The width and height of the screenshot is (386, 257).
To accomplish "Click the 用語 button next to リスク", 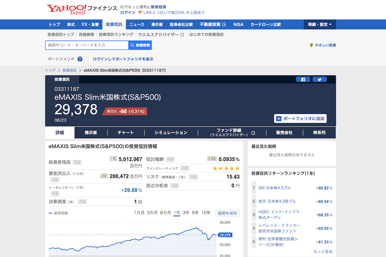I will pos(194,177).
